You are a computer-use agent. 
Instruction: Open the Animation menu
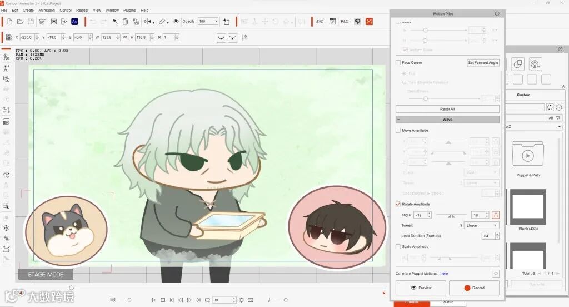47,10
